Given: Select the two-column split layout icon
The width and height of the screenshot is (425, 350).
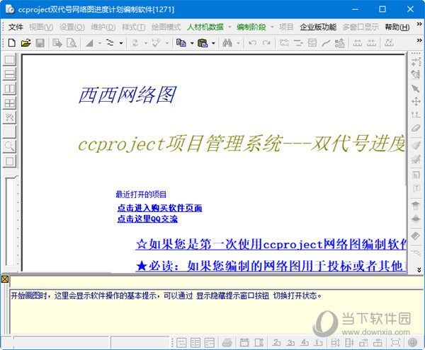Looking at the screenshot, I should pyautogui.click(x=10, y=88).
